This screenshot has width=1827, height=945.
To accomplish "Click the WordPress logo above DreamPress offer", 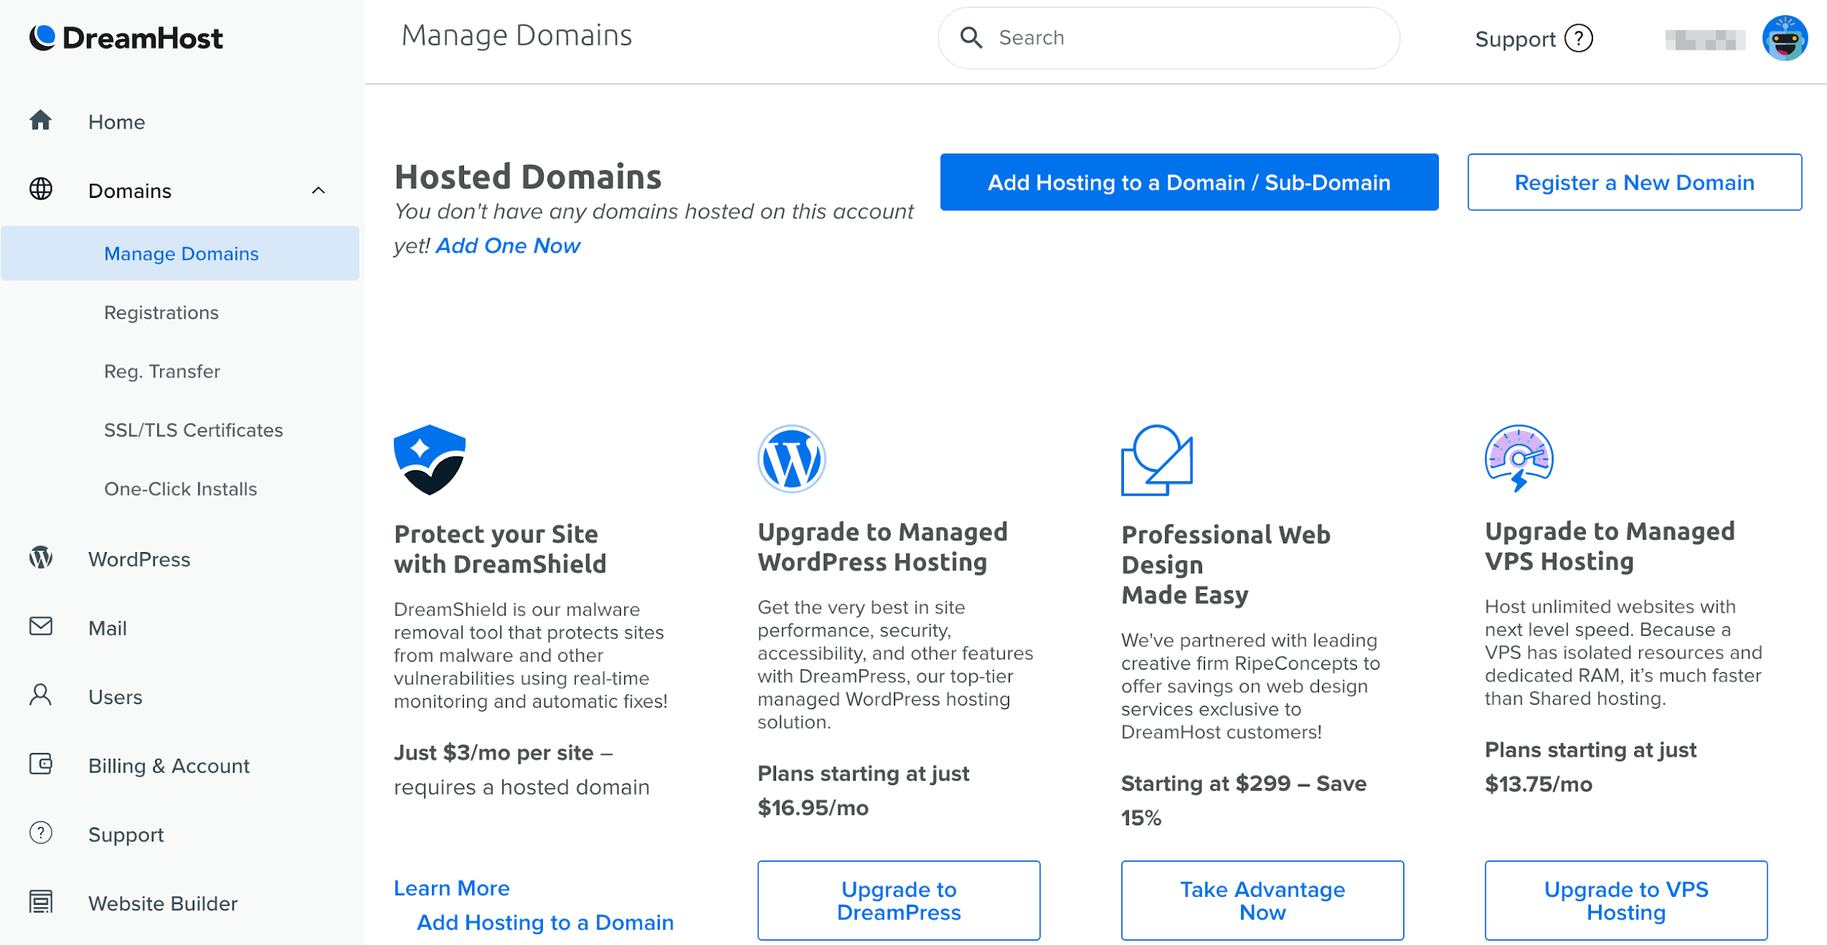I will click(x=791, y=459).
